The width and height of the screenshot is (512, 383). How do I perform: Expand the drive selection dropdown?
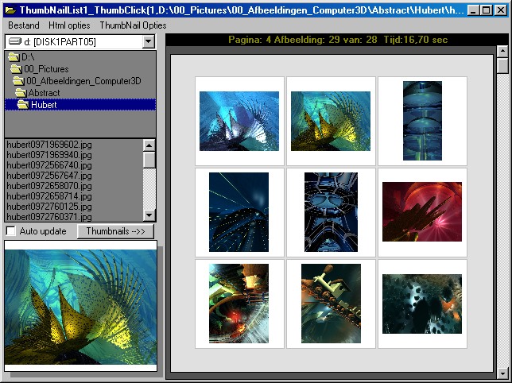(148, 41)
